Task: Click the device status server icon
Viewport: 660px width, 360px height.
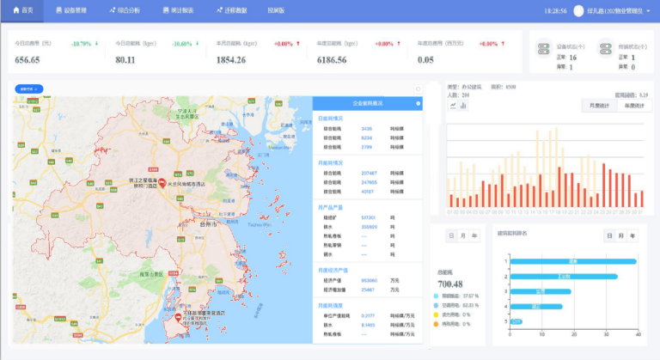Action: point(543,49)
